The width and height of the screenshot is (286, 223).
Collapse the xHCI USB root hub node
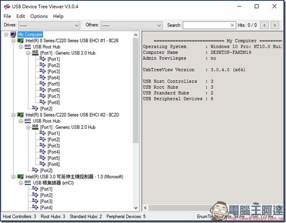21,183
